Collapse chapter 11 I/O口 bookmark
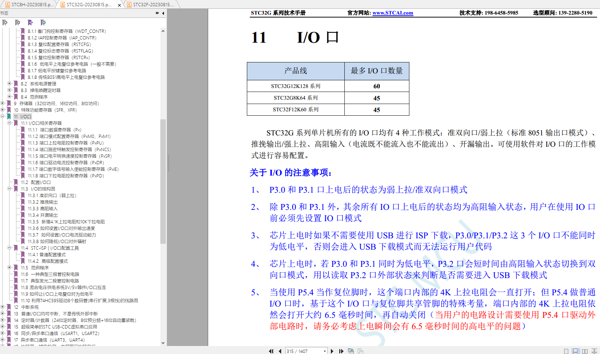Screen dimensions: 600x354 pos(3,116)
